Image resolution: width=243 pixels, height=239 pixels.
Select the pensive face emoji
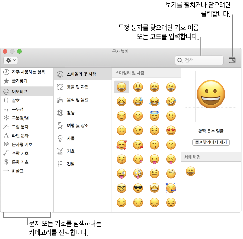(171, 203)
